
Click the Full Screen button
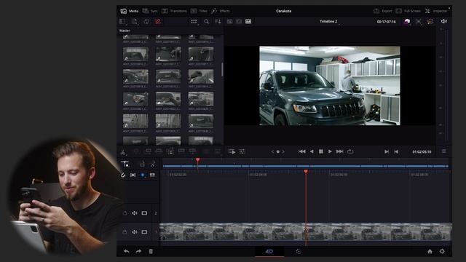(x=408, y=11)
